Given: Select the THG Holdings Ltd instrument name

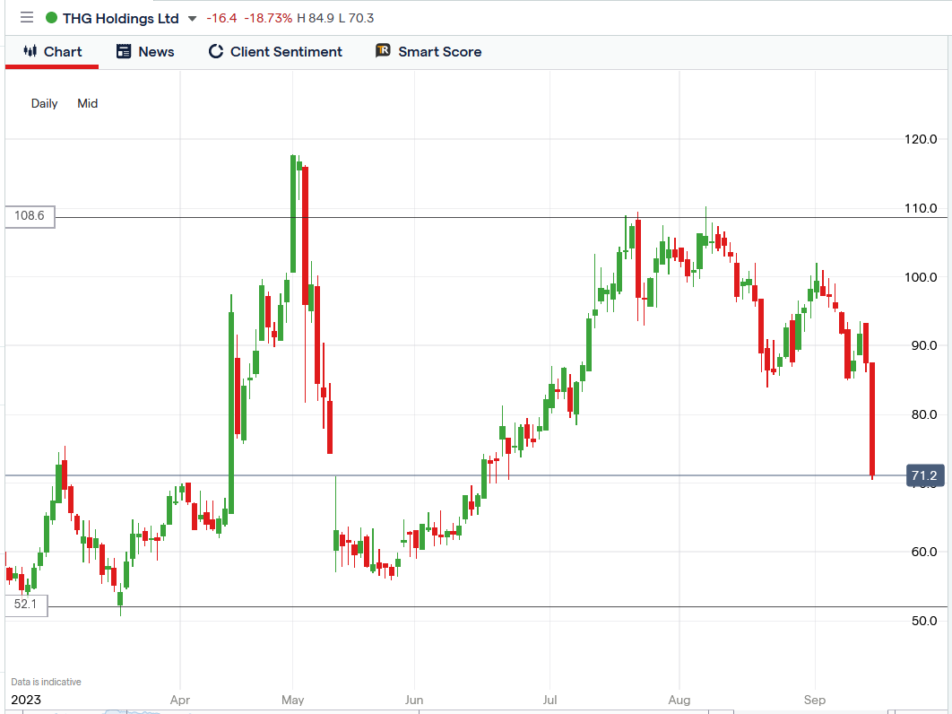Looking at the screenshot, I should (121, 18).
